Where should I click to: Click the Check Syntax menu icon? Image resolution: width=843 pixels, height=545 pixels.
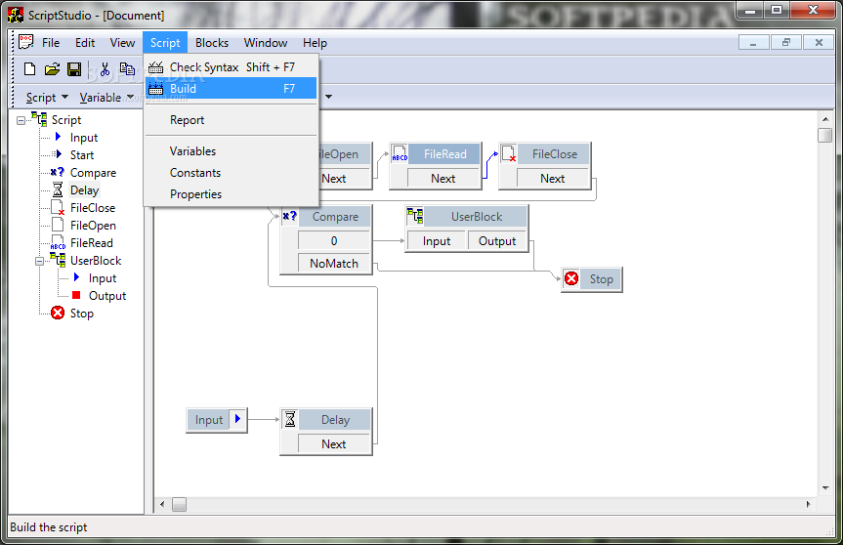click(x=156, y=67)
